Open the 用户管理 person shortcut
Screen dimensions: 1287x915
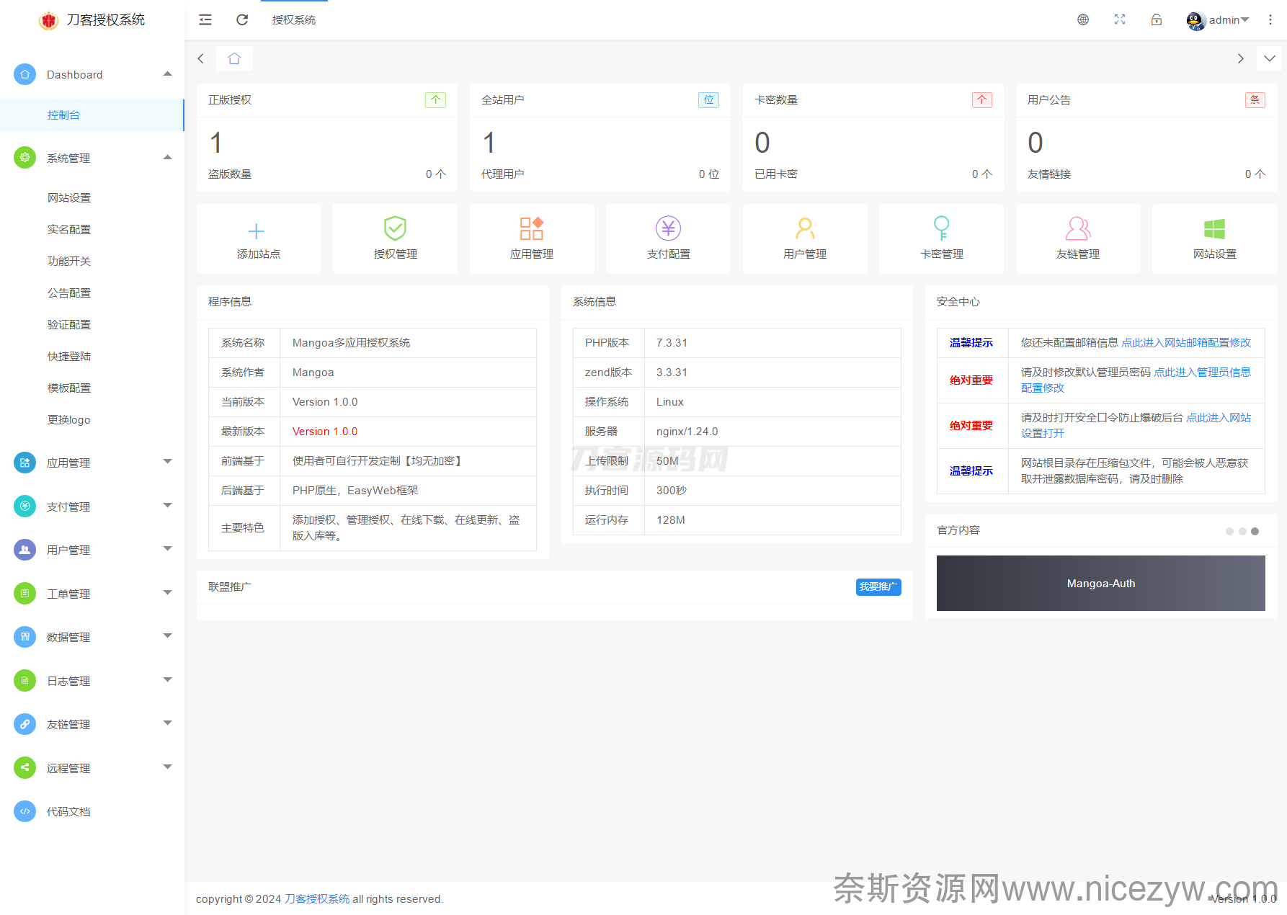pos(805,239)
